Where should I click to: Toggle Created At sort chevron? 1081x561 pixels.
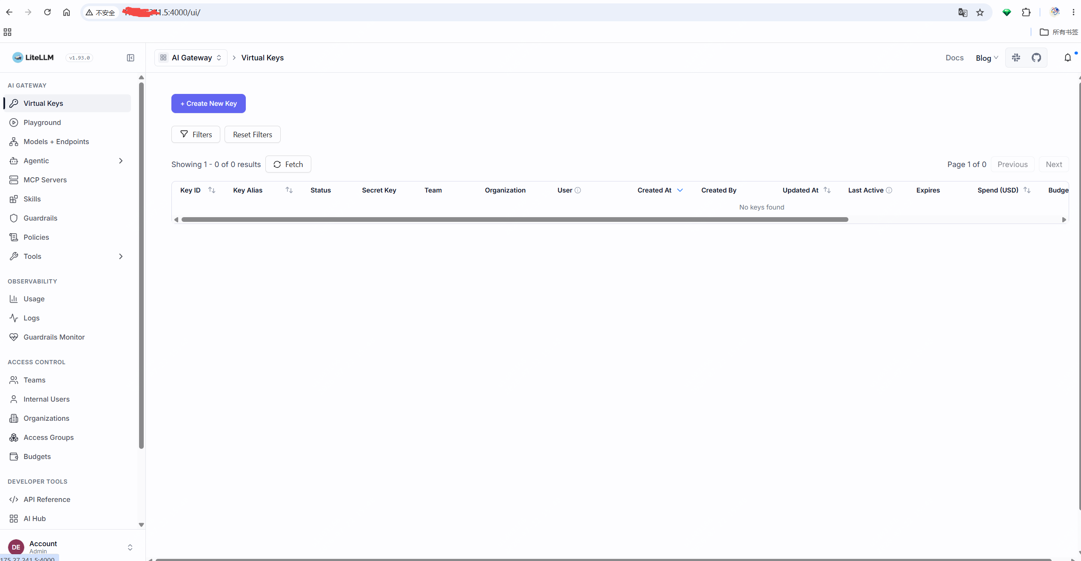[x=680, y=190]
